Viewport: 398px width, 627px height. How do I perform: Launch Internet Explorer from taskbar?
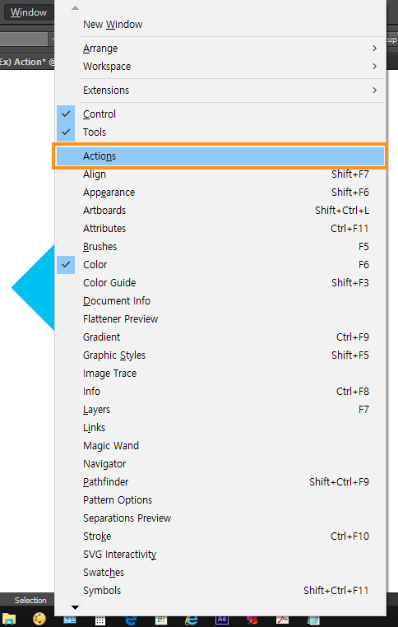click(x=192, y=620)
